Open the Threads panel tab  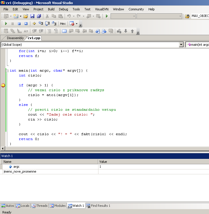pyautogui.click(x=40, y=206)
